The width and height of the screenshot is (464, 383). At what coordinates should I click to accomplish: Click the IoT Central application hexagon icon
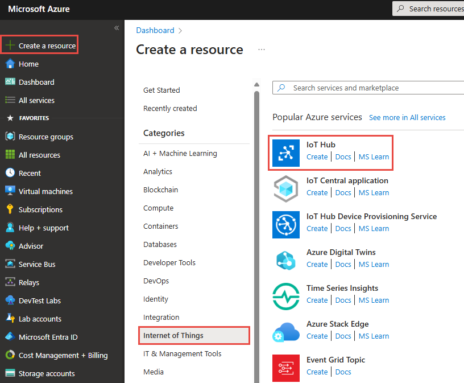pyautogui.click(x=286, y=189)
